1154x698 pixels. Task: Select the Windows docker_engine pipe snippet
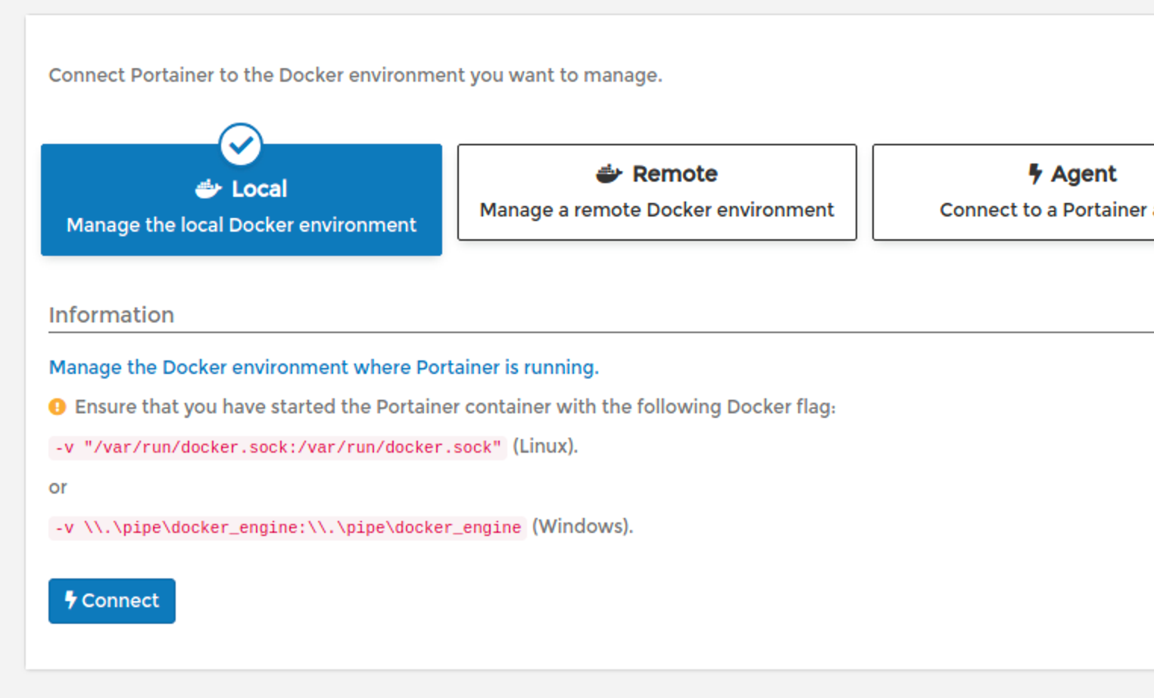(288, 528)
